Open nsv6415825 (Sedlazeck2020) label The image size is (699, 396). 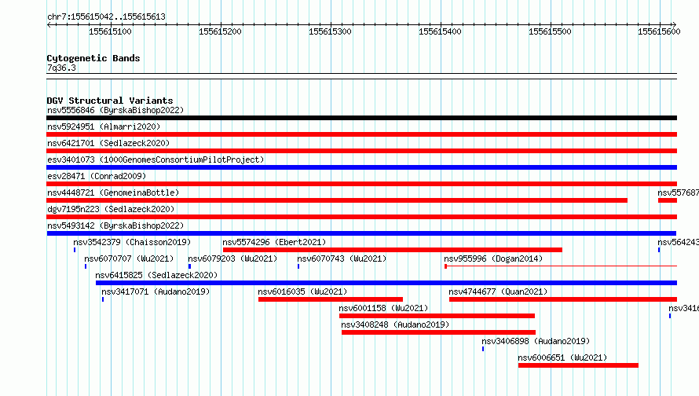click(x=156, y=275)
